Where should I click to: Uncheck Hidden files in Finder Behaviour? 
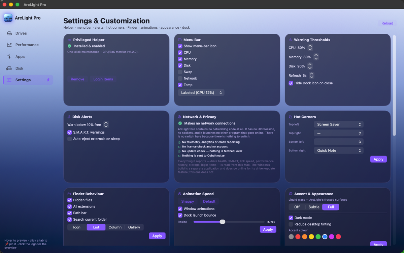point(70,200)
